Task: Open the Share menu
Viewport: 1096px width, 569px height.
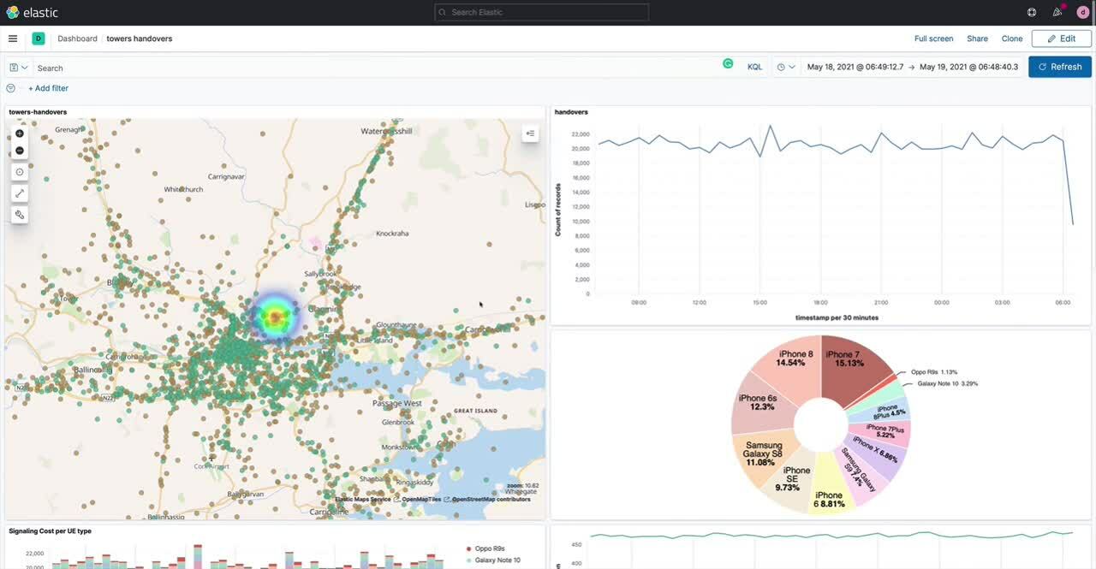Action: point(977,39)
